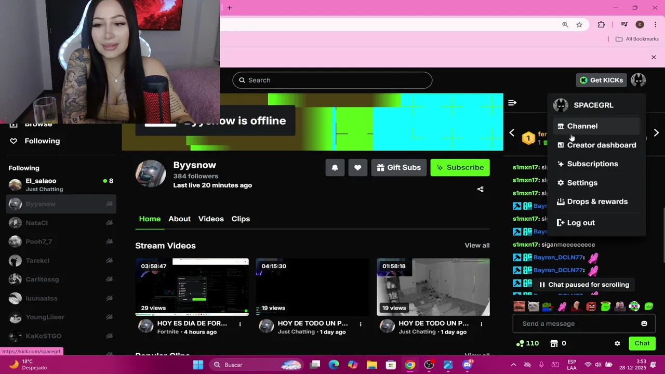The image size is (665, 374).
Task: Open luunaatss channel in sidebar
Action: coord(61,298)
